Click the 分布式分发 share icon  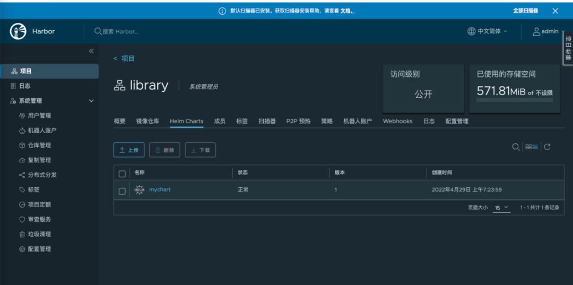point(22,175)
